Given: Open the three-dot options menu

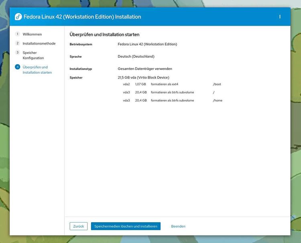Looking at the screenshot, I should coord(280,17).
